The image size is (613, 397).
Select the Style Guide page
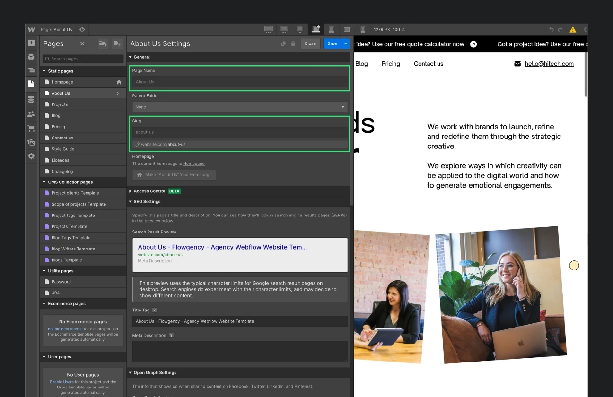[83, 149]
